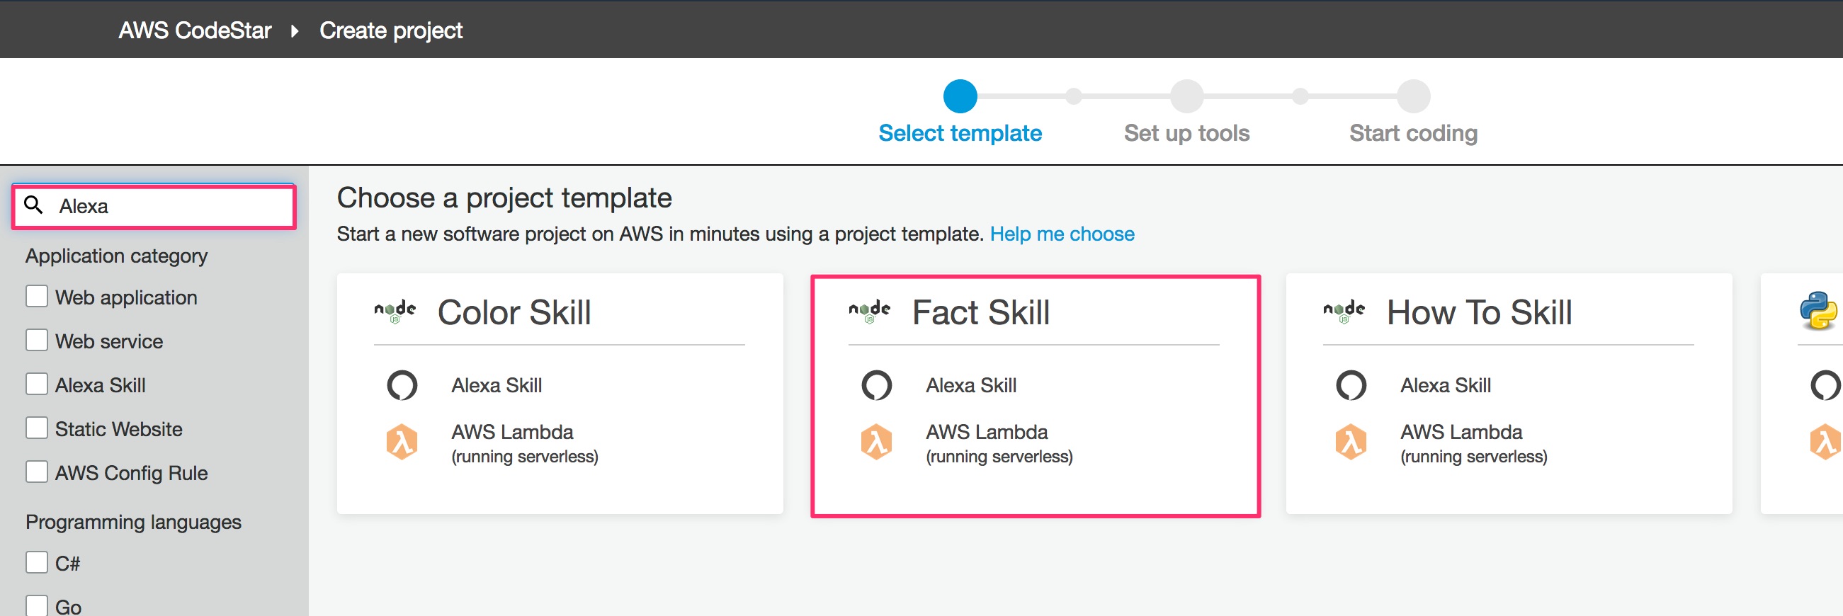Click the Python logo on the partial card
1843x616 pixels.
pos(1818,312)
